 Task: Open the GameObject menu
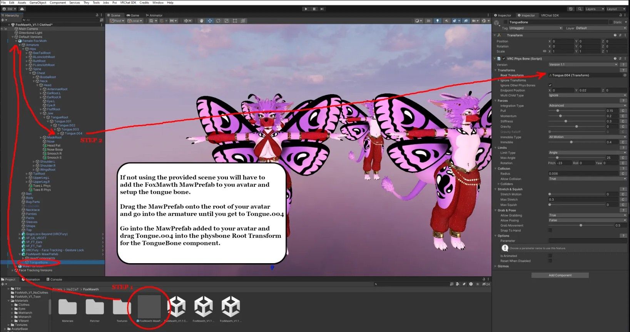pos(38,3)
